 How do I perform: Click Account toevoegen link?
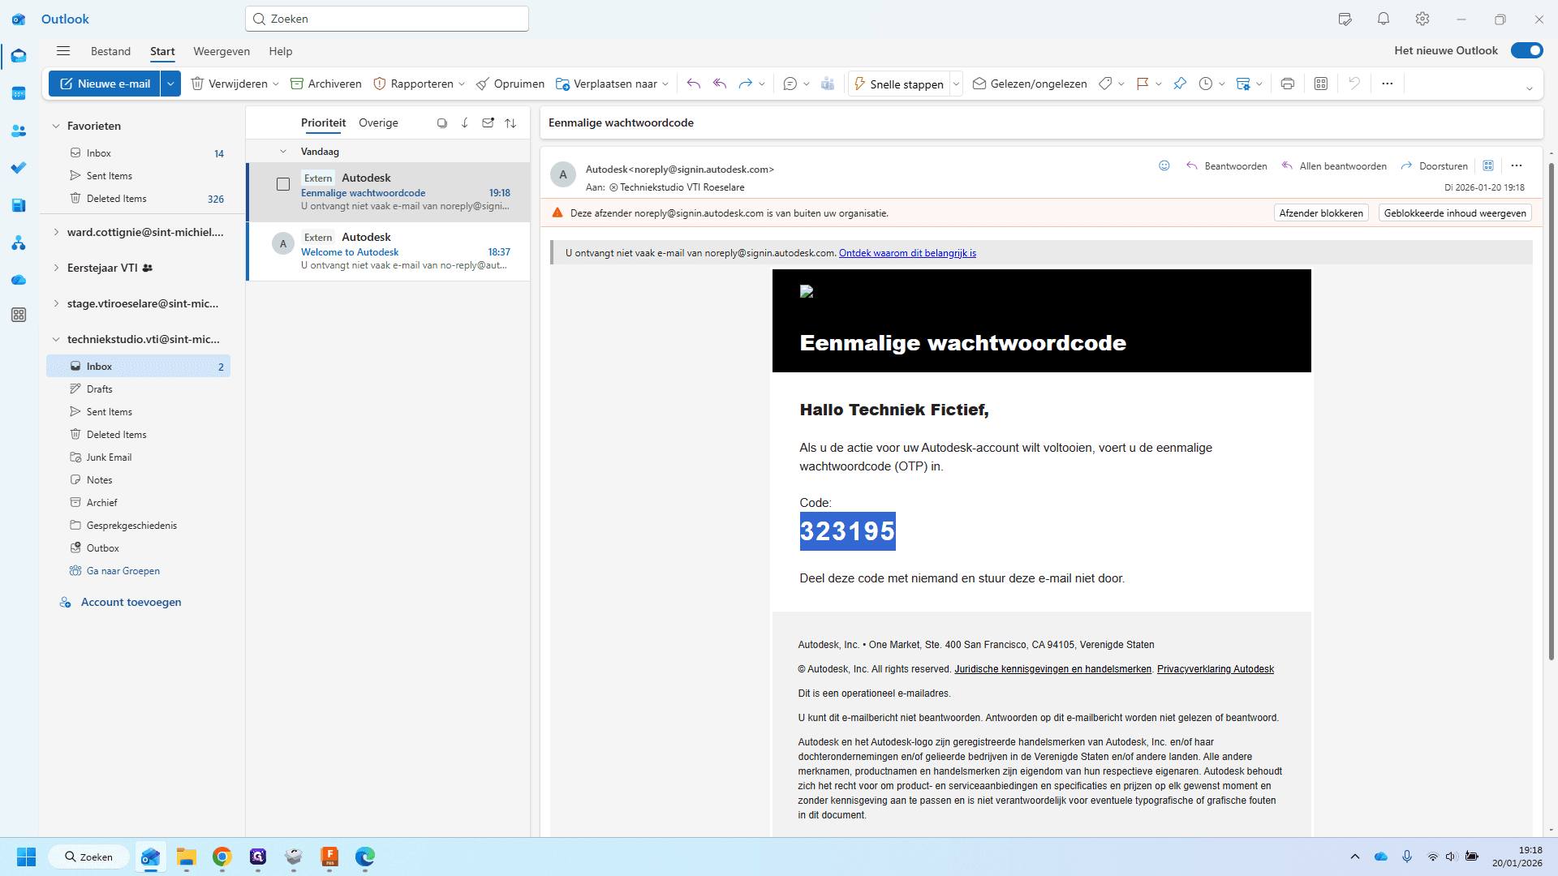pyautogui.click(x=131, y=602)
